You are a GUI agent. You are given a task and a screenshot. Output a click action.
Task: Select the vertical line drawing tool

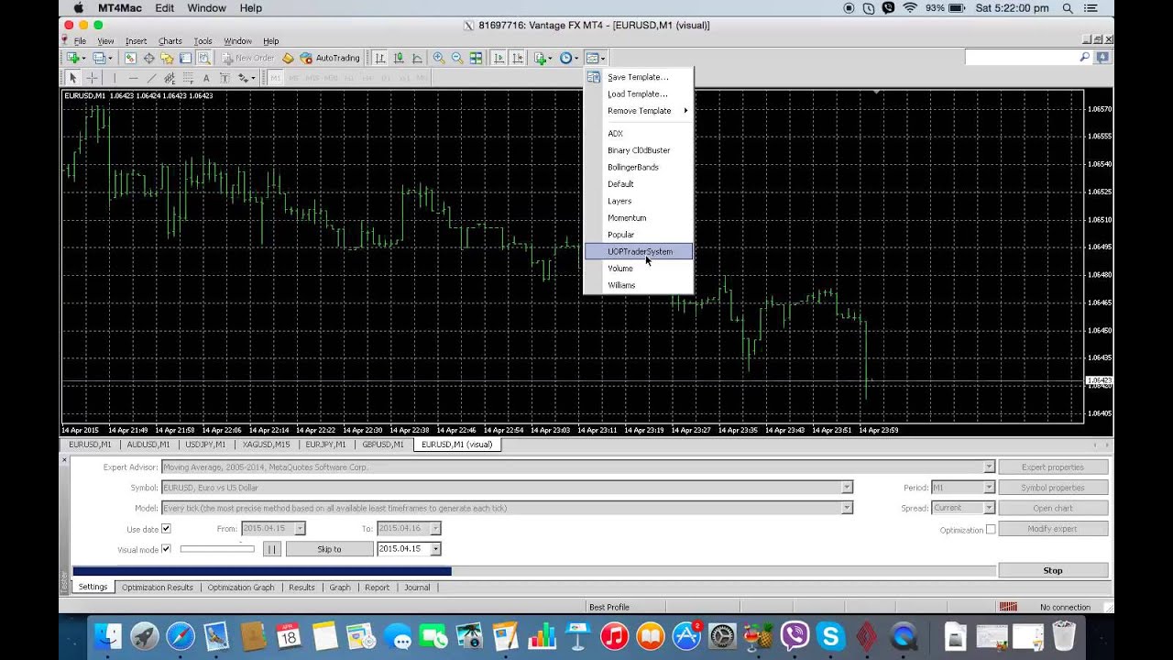[115, 78]
